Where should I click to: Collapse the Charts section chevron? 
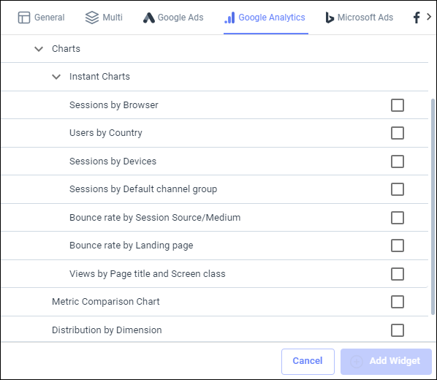(39, 49)
